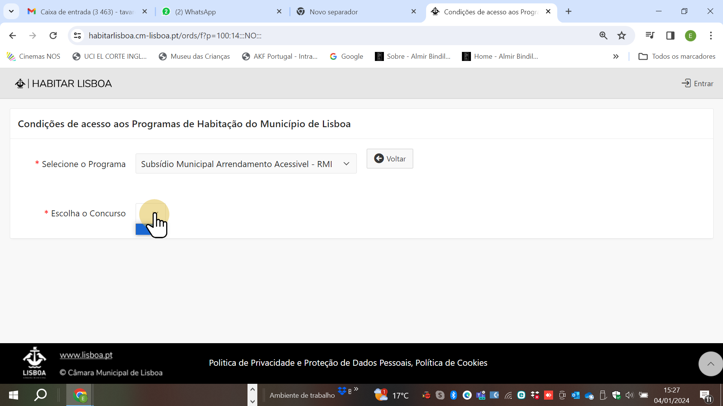Viewport: 723px width, 406px height.
Task: Open Política de Cookies link
Action: click(451, 363)
